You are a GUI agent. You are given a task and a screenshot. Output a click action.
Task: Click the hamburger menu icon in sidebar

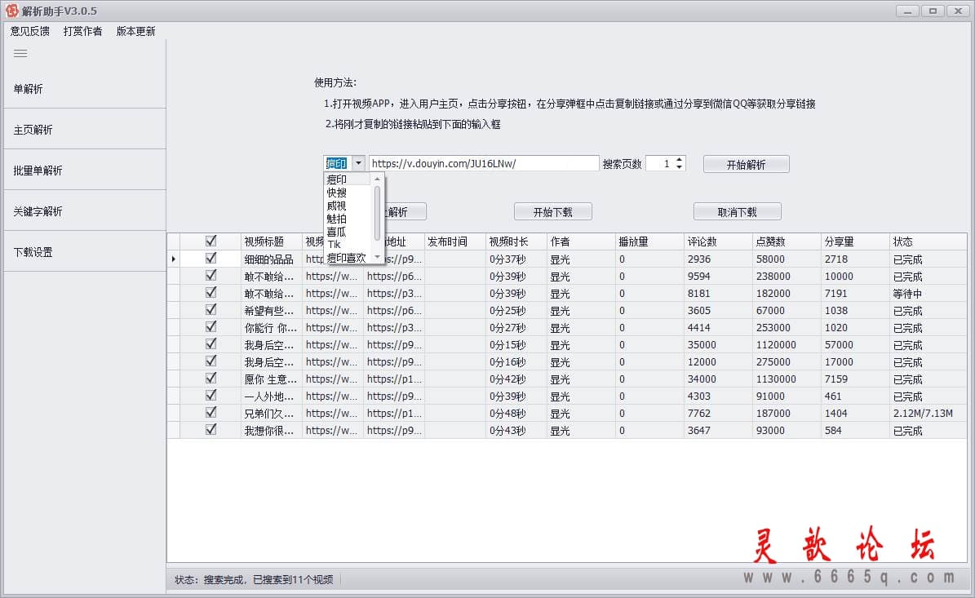point(20,54)
